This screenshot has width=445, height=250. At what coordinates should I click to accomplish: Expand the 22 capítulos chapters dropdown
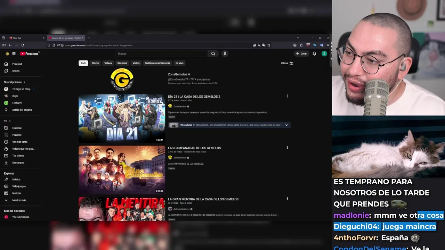(x=286, y=125)
